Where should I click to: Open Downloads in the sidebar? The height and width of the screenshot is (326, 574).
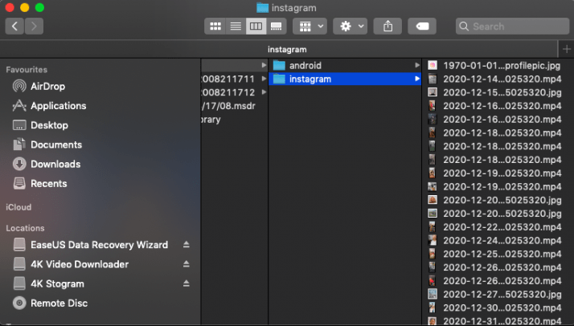pyautogui.click(x=55, y=164)
